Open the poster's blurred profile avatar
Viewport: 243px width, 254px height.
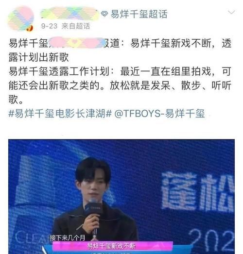21,18
